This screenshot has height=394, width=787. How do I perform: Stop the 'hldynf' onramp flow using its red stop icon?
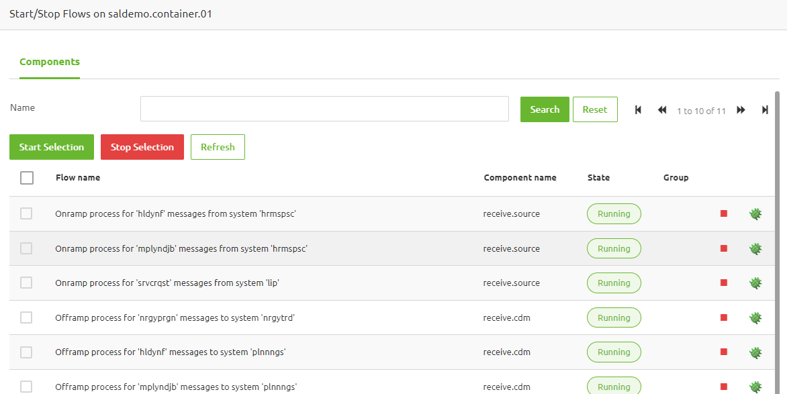(x=723, y=213)
